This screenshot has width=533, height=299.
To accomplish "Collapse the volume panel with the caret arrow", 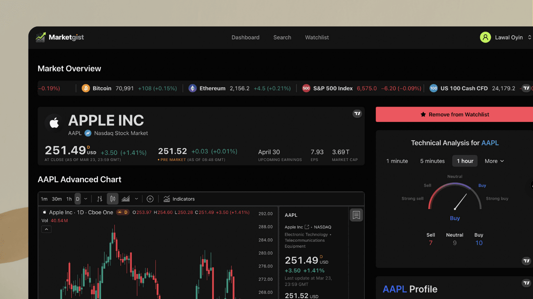I will [x=46, y=229].
